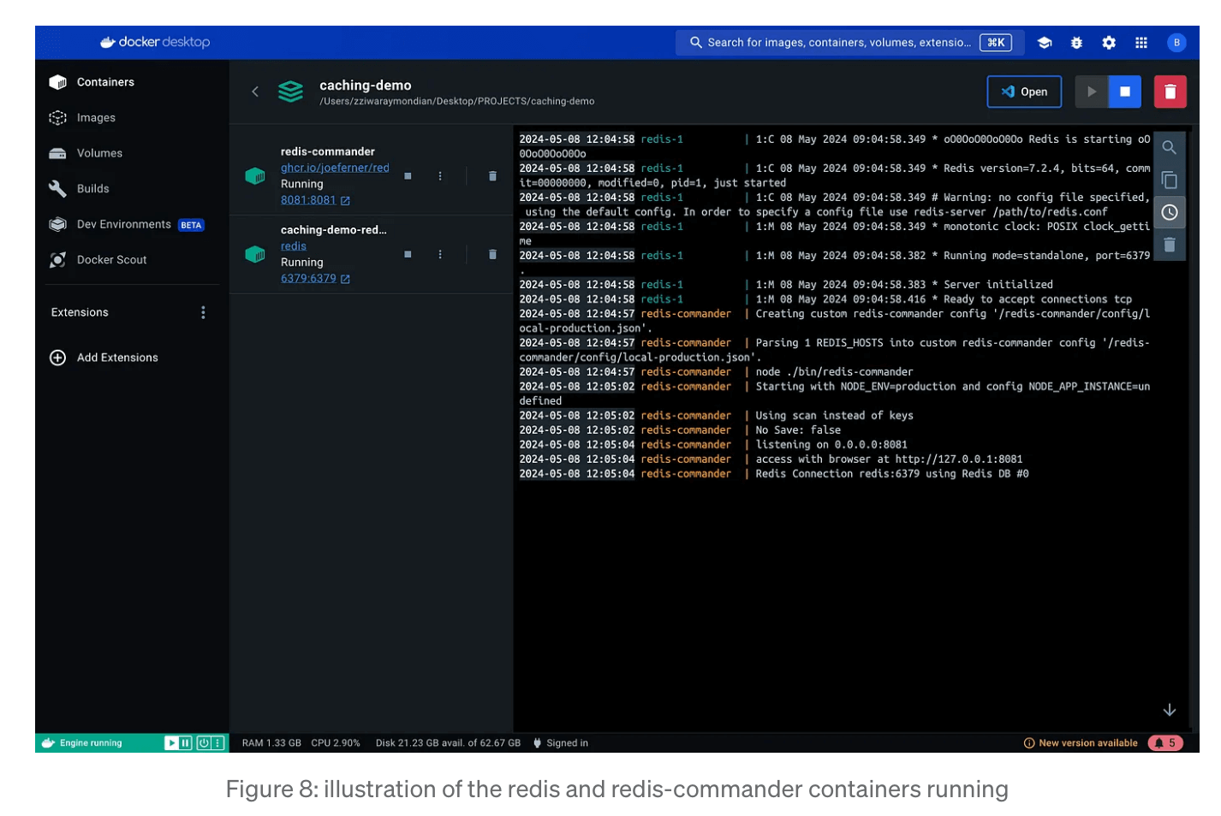
Task: Stop the redis-commander container
Action: click(408, 176)
